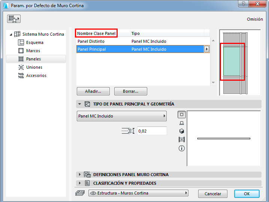The height and width of the screenshot is (202, 269).
Task: Open the Esquema settings page
Action: pyautogui.click(x=35, y=42)
